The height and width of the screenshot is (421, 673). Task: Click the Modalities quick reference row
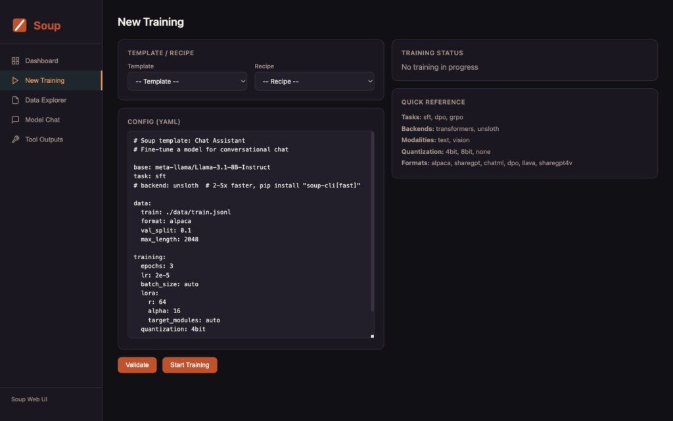435,140
